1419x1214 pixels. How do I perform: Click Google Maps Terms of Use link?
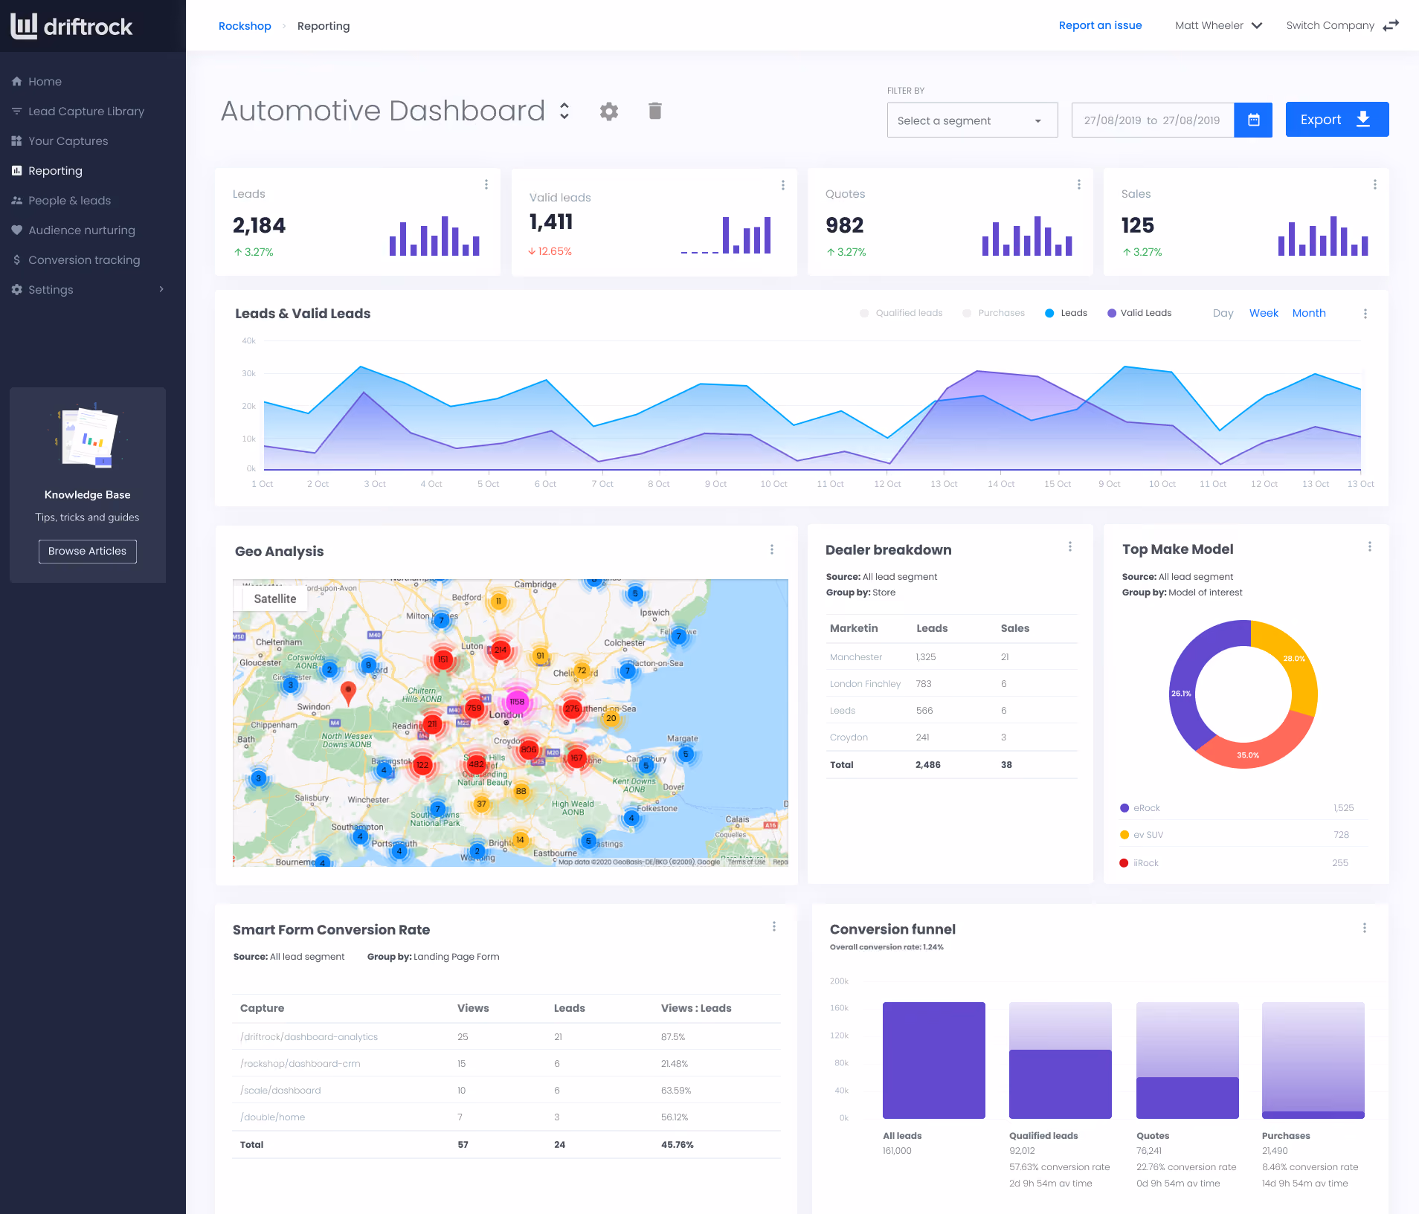(747, 862)
